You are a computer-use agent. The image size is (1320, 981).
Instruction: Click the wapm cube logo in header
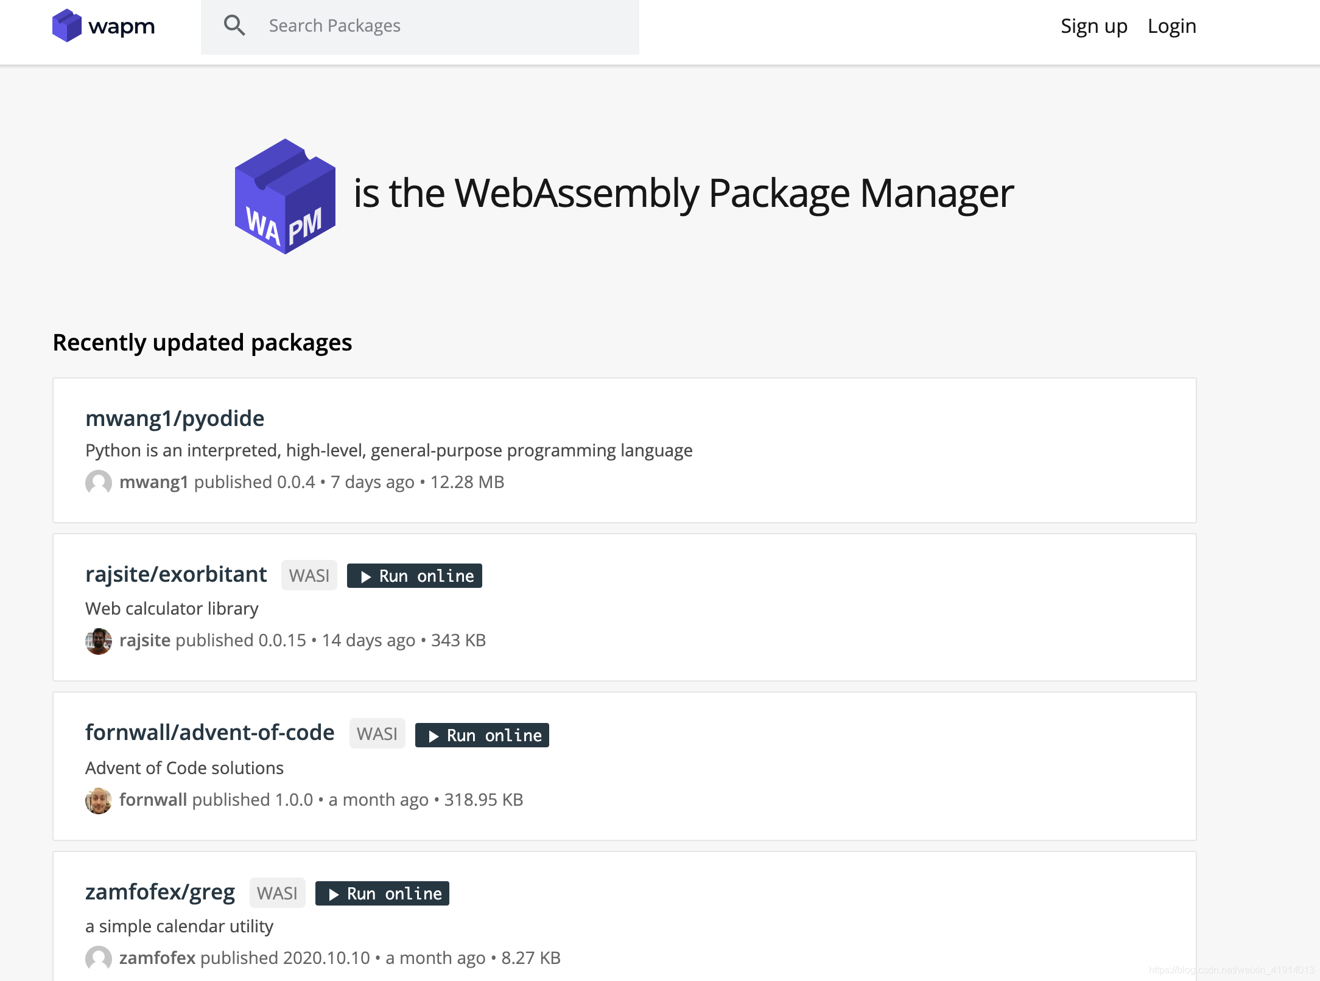(67, 26)
